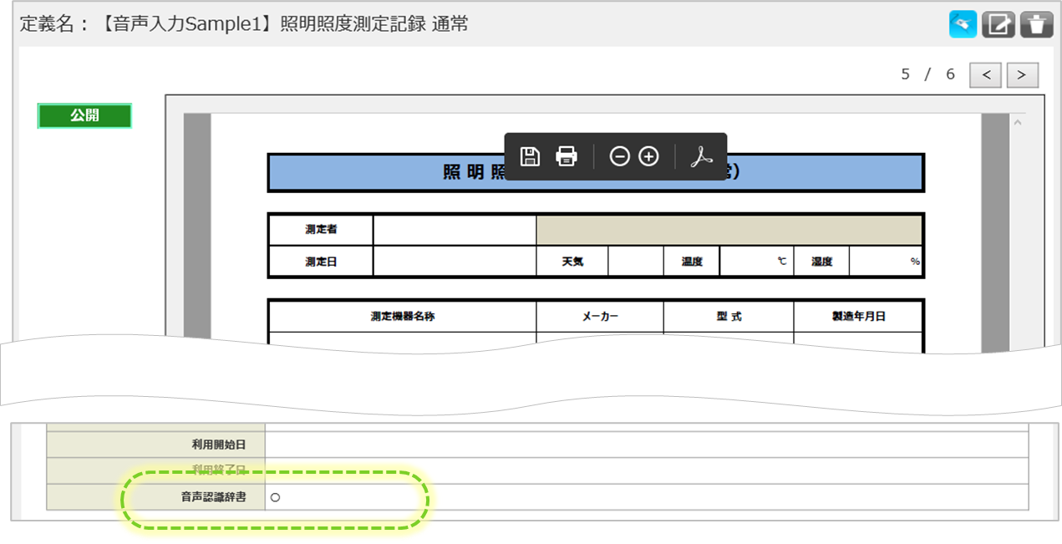This screenshot has width=1062, height=544.
Task: Click the 温度 ℃ value cell
Action: click(x=755, y=262)
